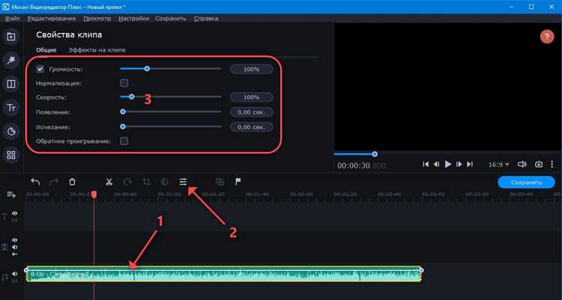The width and height of the screenshot is (562, 300).
Task: Take a snapshot with the camera icon
Action: click(538, 164)
